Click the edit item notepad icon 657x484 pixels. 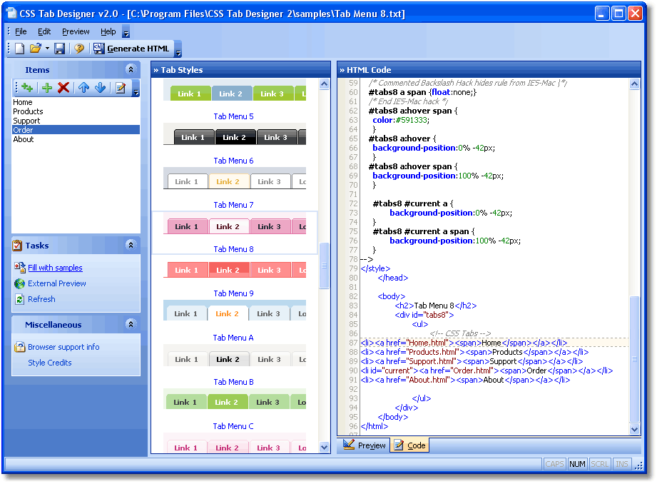[x=121, y=88]
